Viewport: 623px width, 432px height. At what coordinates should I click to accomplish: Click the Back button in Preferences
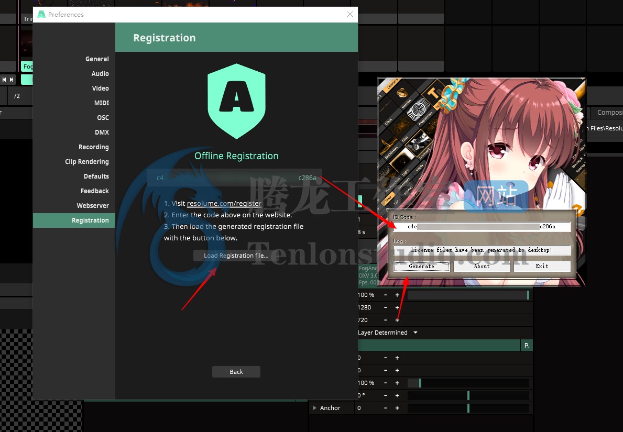point(236,372)
